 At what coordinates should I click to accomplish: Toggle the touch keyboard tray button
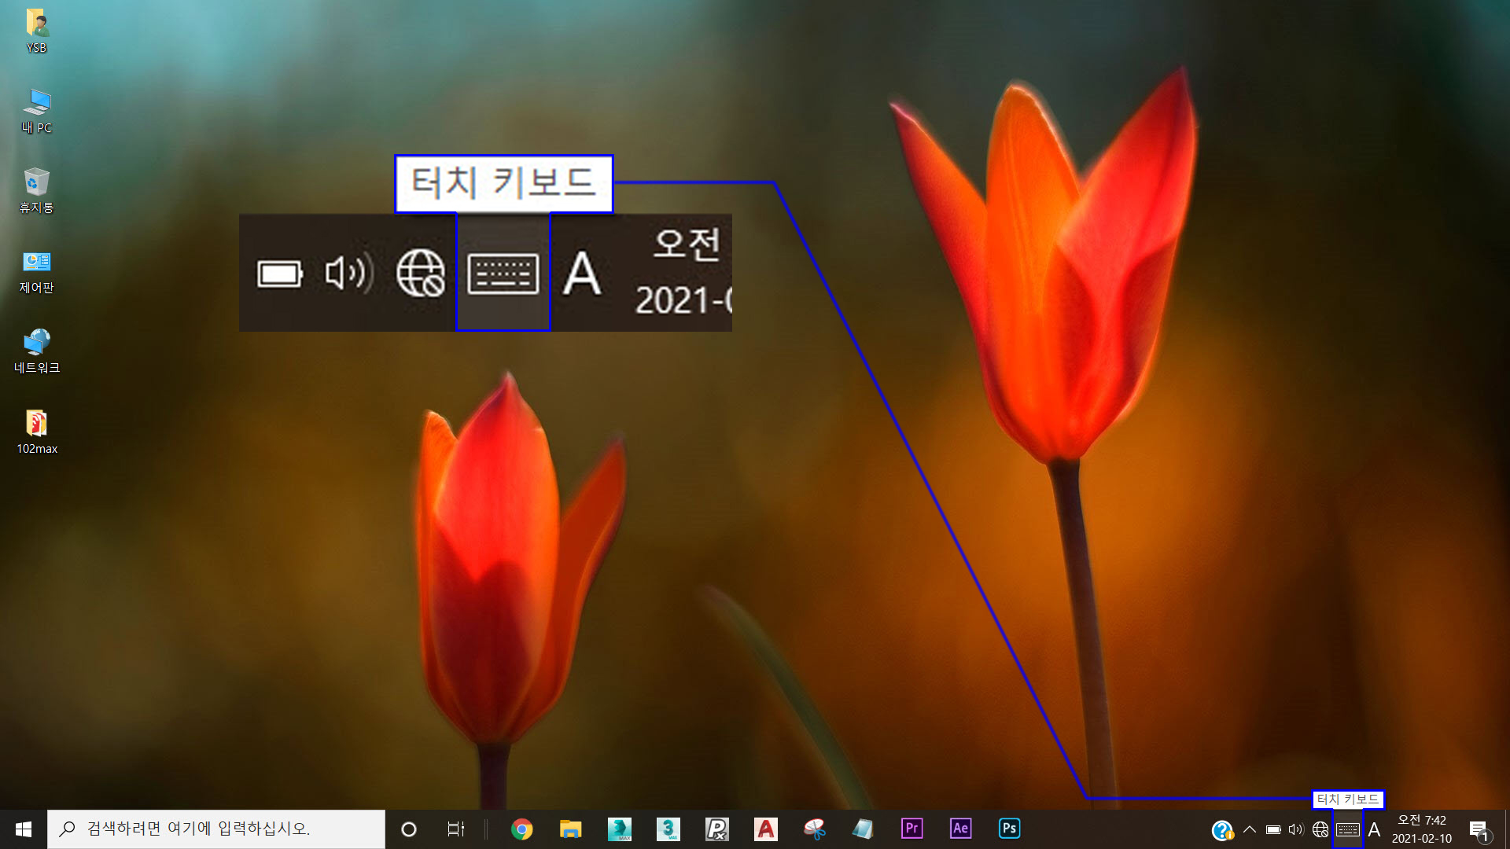tap(1347, 830)
